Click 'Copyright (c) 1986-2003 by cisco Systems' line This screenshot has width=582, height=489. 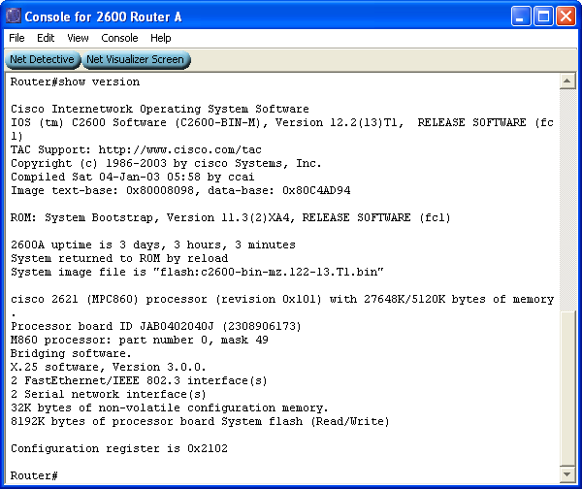pos(166,163)
